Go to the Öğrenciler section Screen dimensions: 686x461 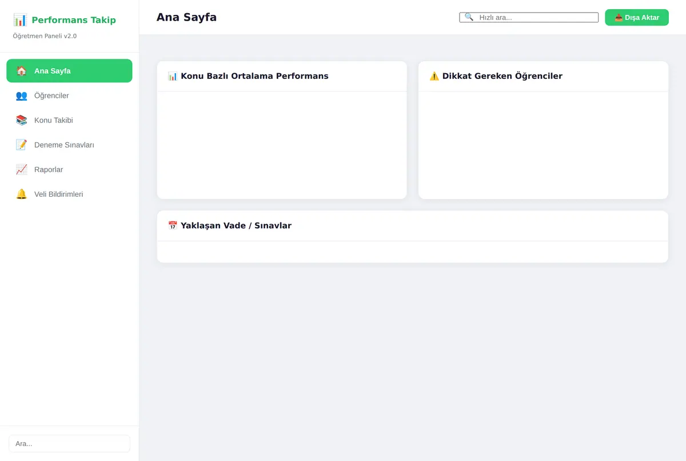69,96
